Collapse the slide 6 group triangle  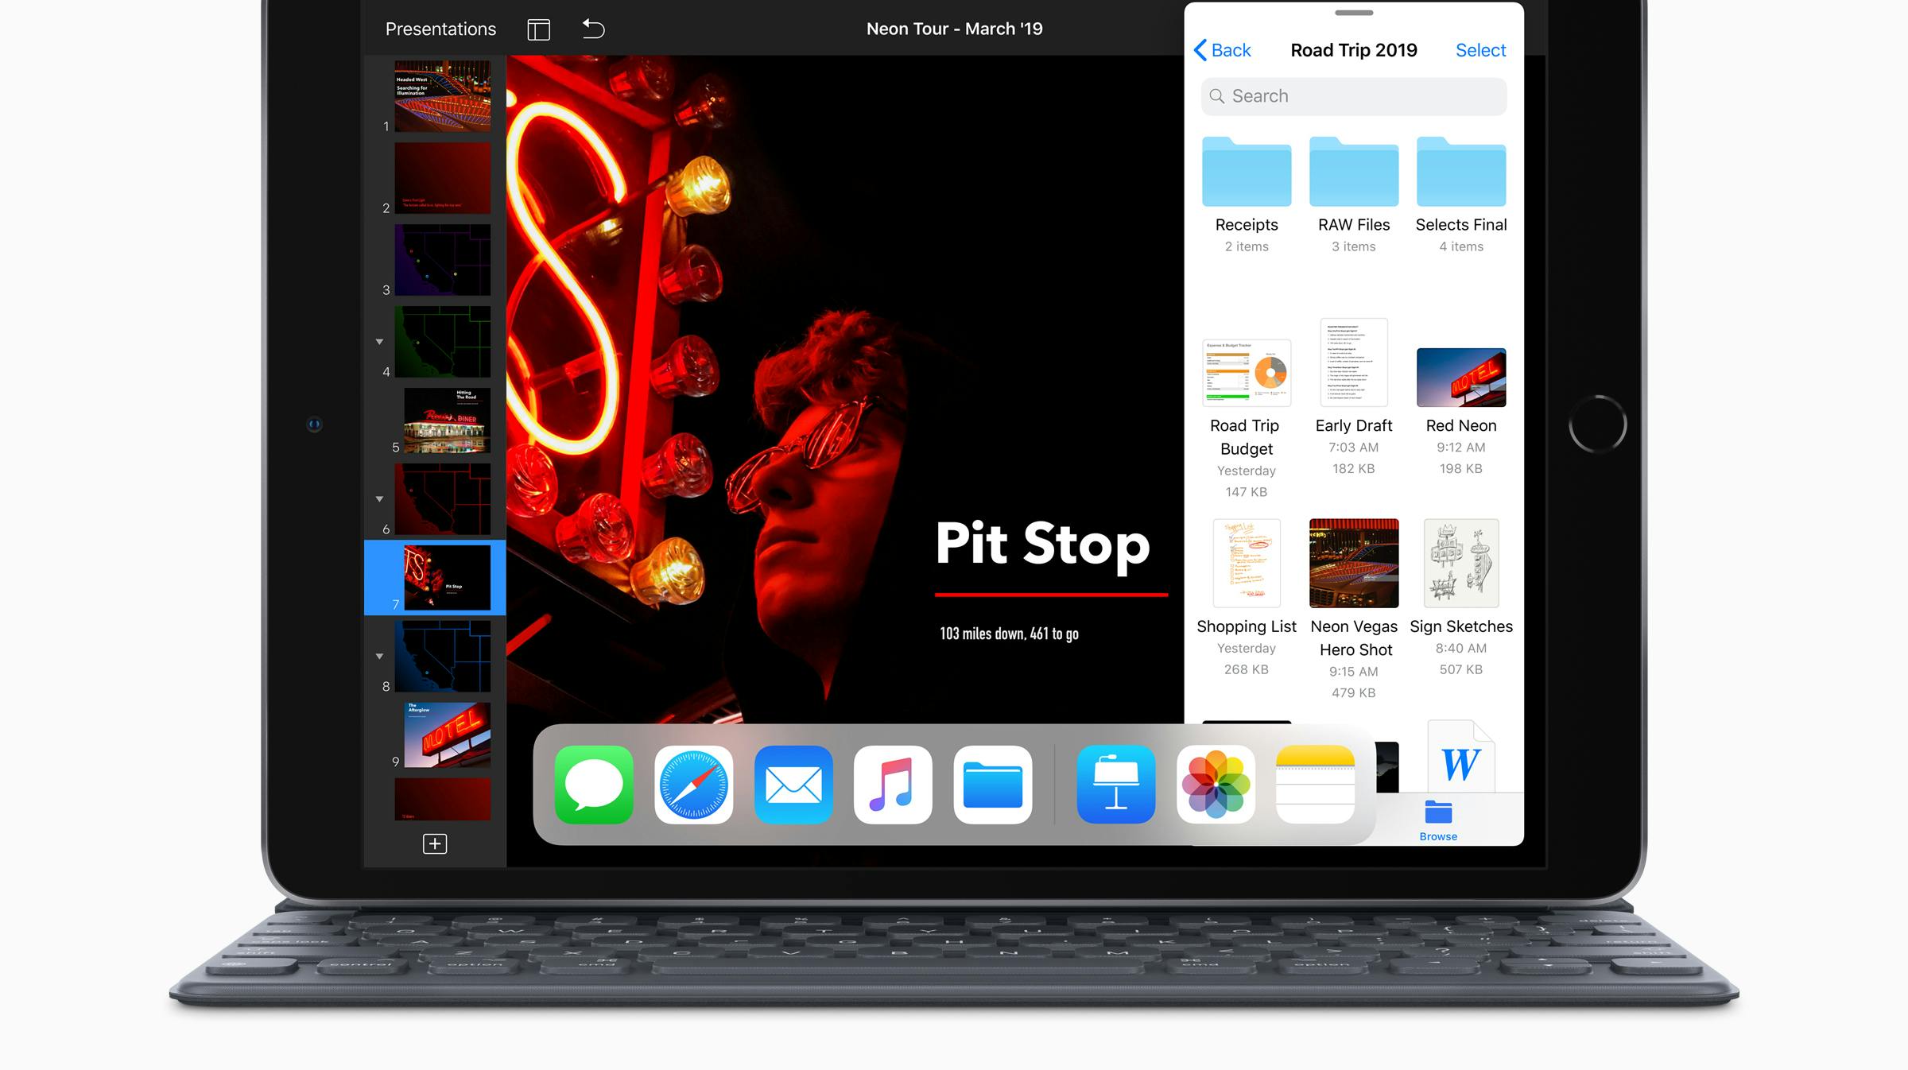coord(379,499)
